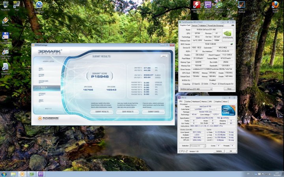
Task: Open the HD Tune benchmark tool desktop icon
Action: (x=6, y=69)
